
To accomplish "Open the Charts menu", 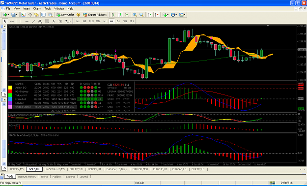I will click(37, 9).
